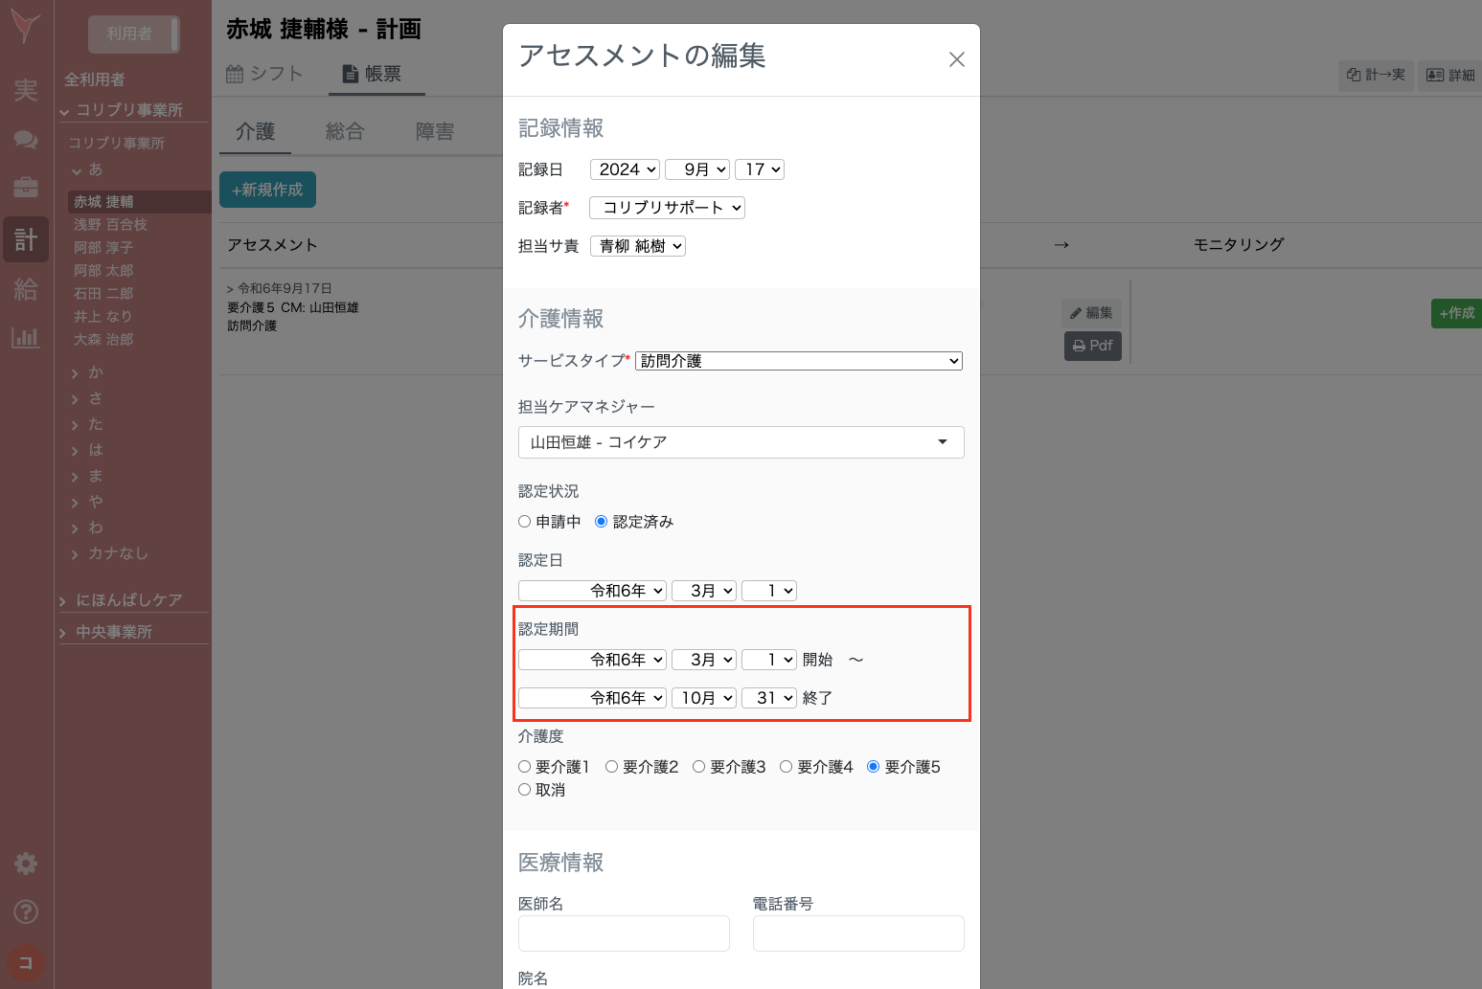The width and height of the screenshot is (1482, 989).
Task: Select the 要介護3 care level radio button
Action: point(698,766)
